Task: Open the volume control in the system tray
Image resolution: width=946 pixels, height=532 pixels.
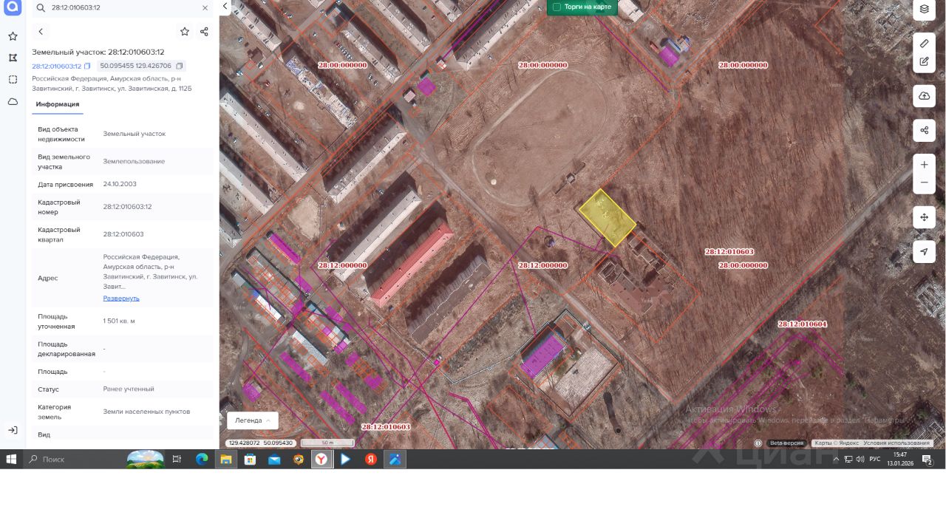Action: [860, 459]
